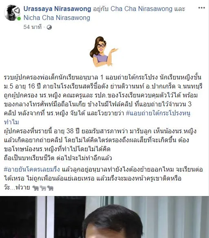Click the middle buffalo emoji
Viewport: 209px width, 238px height.
pos(43,188)
